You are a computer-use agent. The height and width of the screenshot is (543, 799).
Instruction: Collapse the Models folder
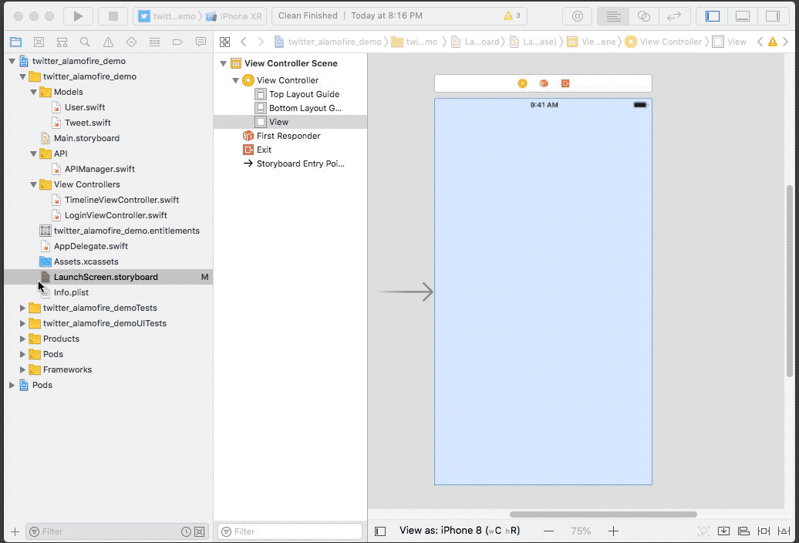coord(32,92)
